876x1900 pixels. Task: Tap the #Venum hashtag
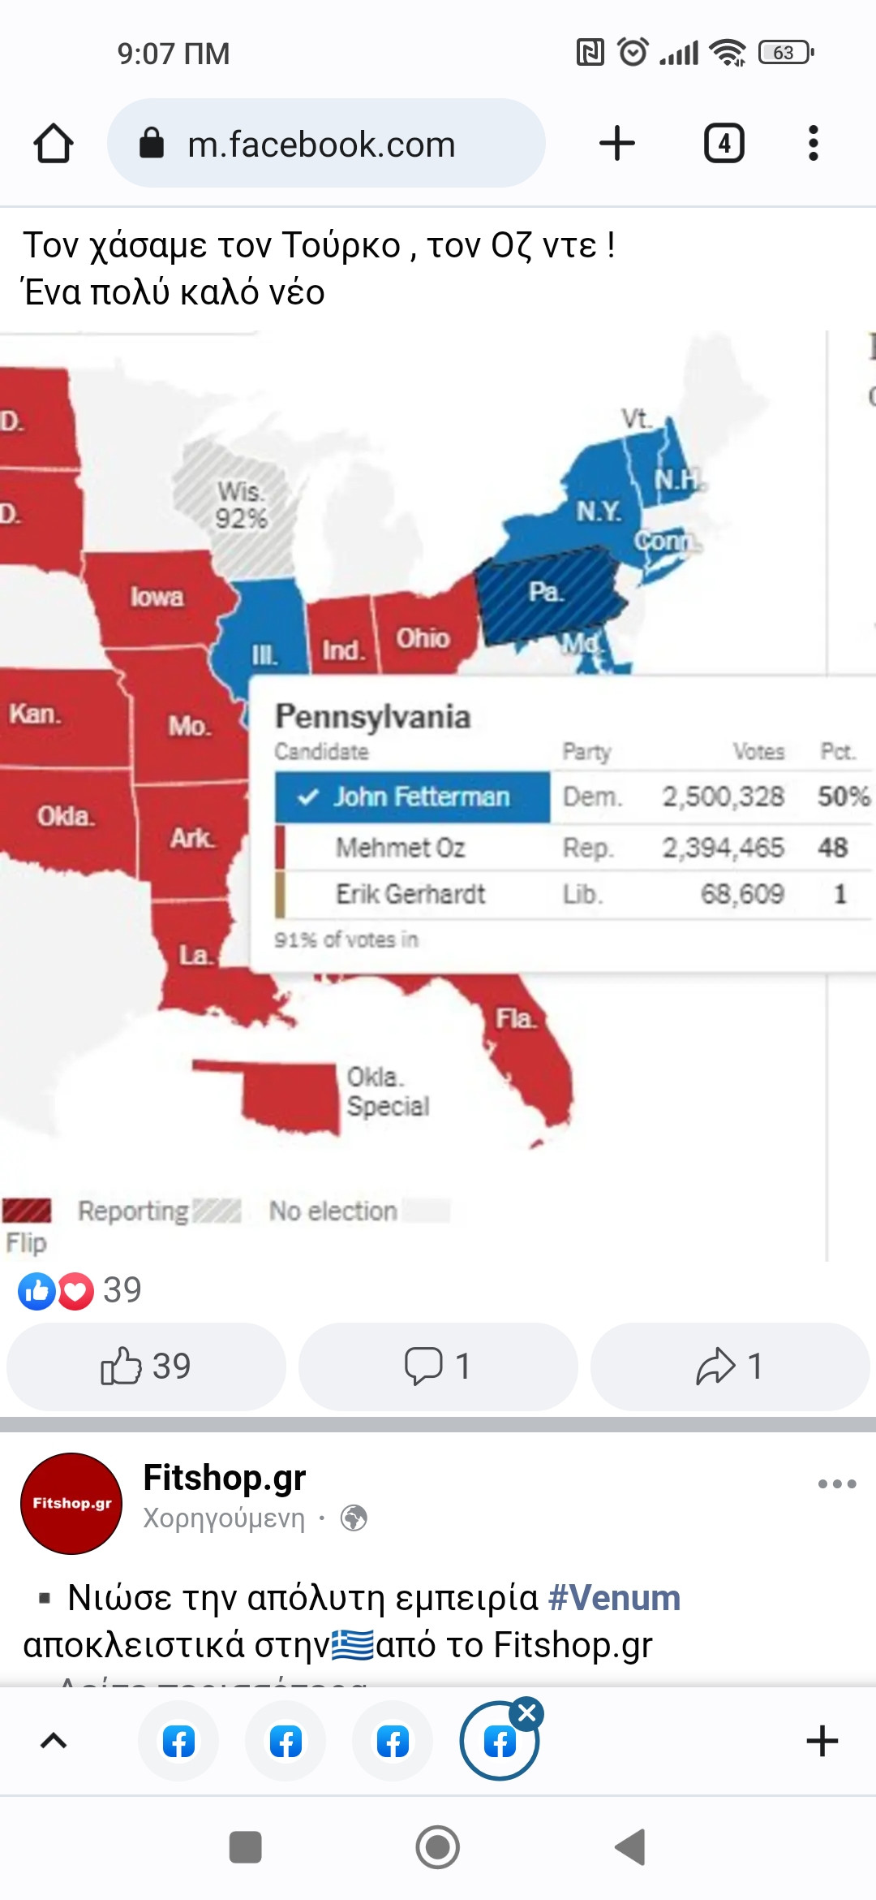click(615, 1597)
